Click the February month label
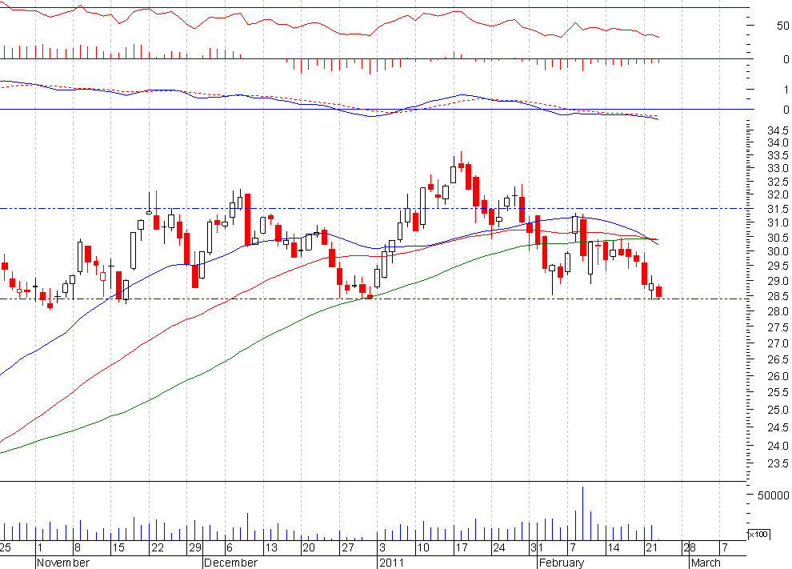 pos(562,563)
